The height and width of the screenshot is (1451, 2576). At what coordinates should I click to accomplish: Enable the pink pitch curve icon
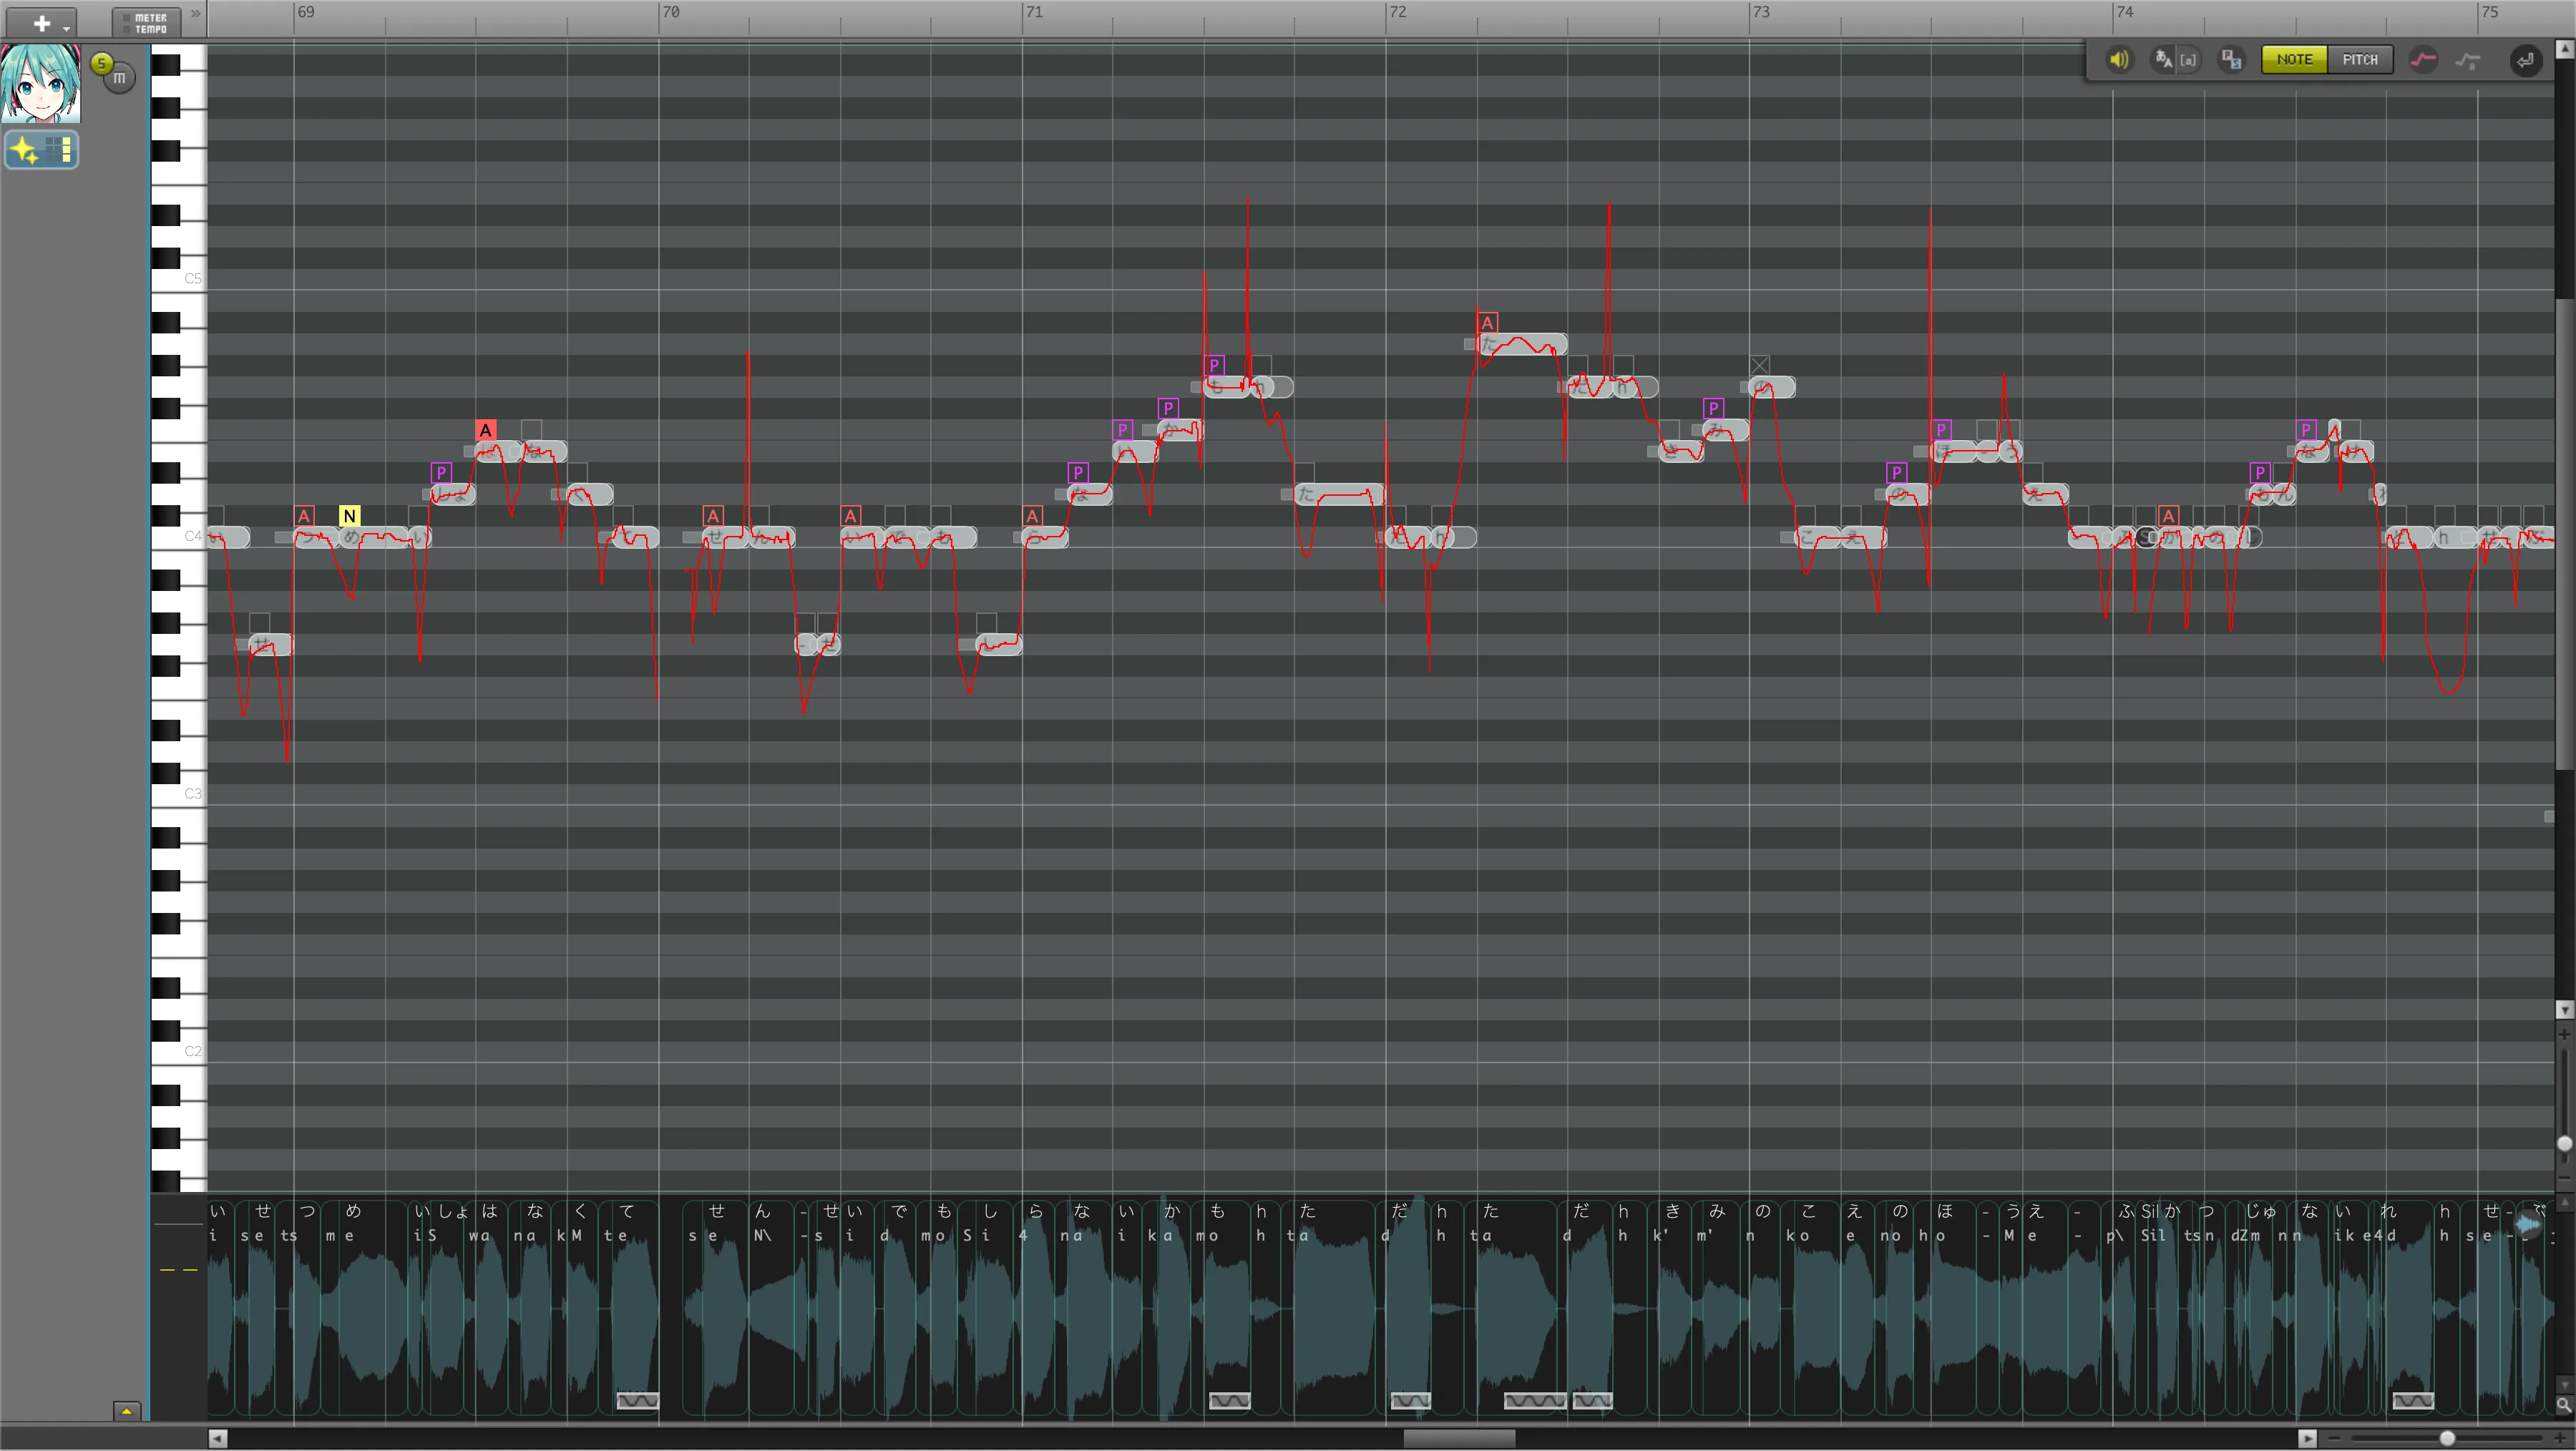pos(2423,60)
